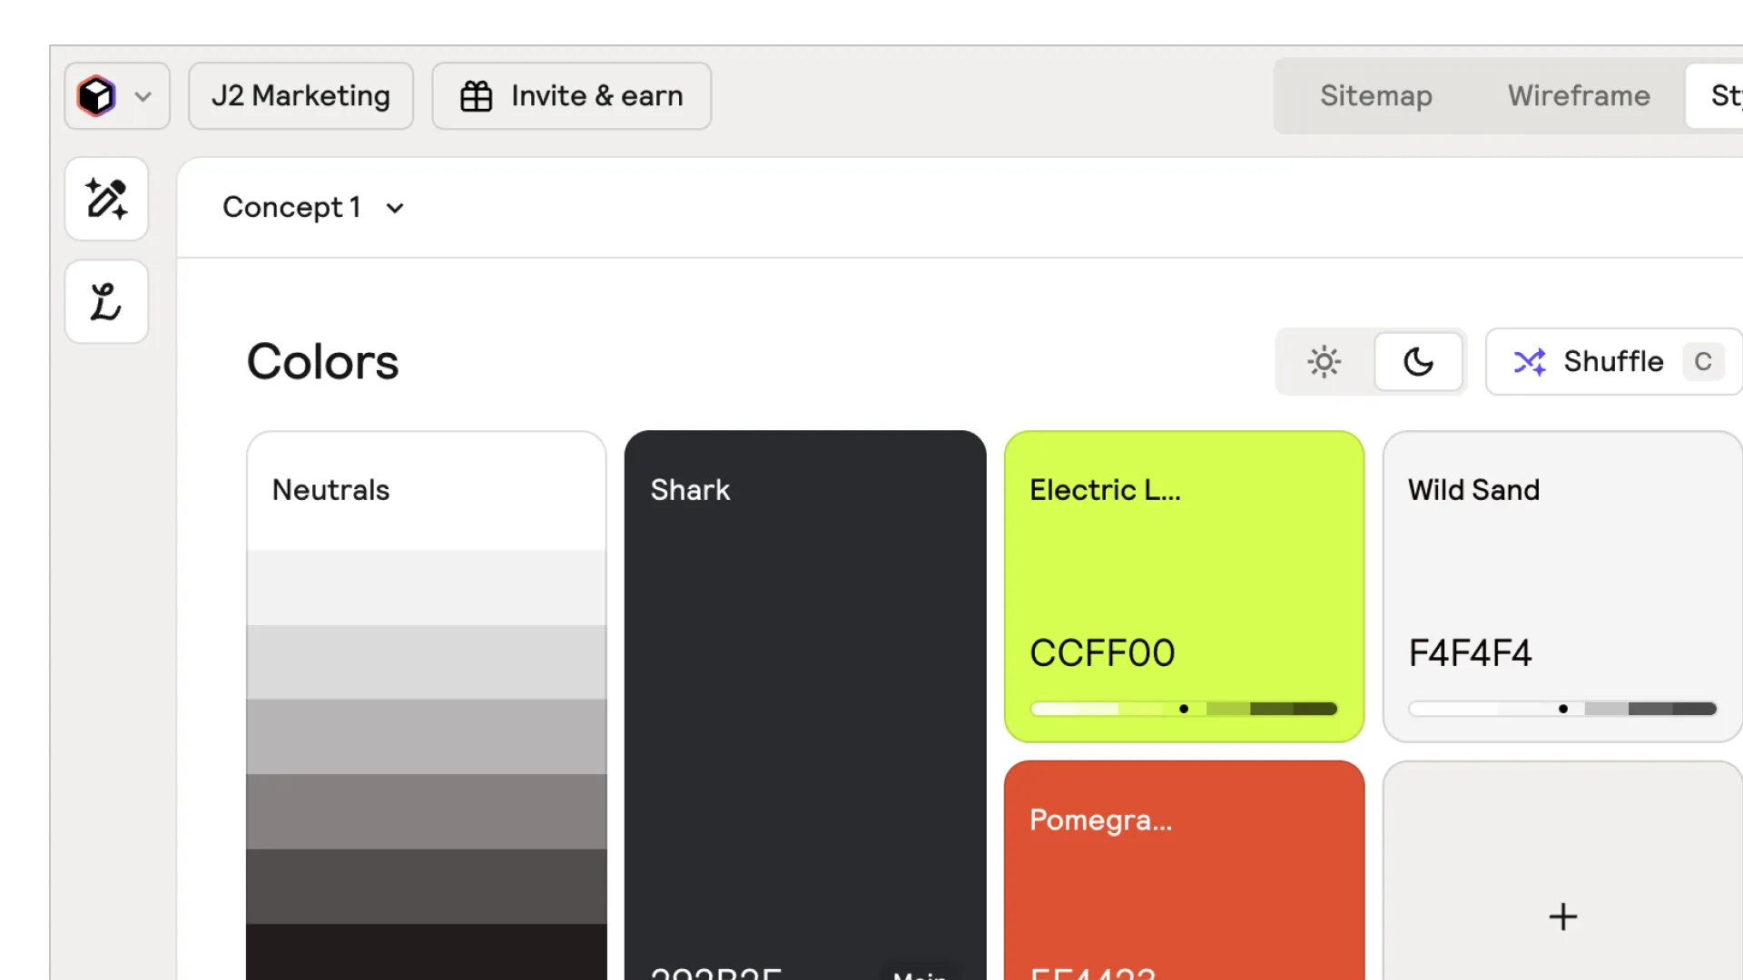This screenshot has width=1743, height=980.
Task: Open the Sitemap tab
Action: 1376,96
